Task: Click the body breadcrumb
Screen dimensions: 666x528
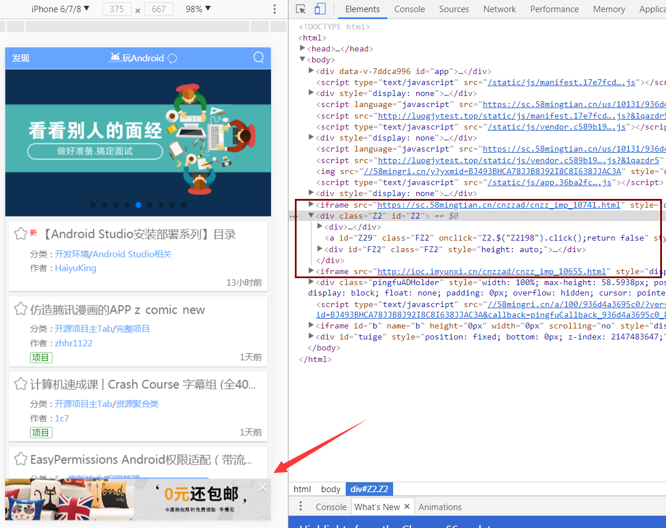Action: [331, 489]
